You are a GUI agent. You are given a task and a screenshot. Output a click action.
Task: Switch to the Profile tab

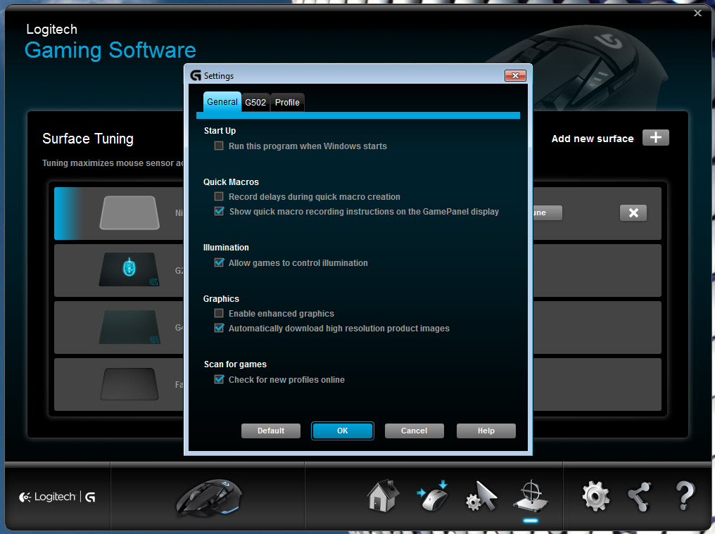pos(287,103)
